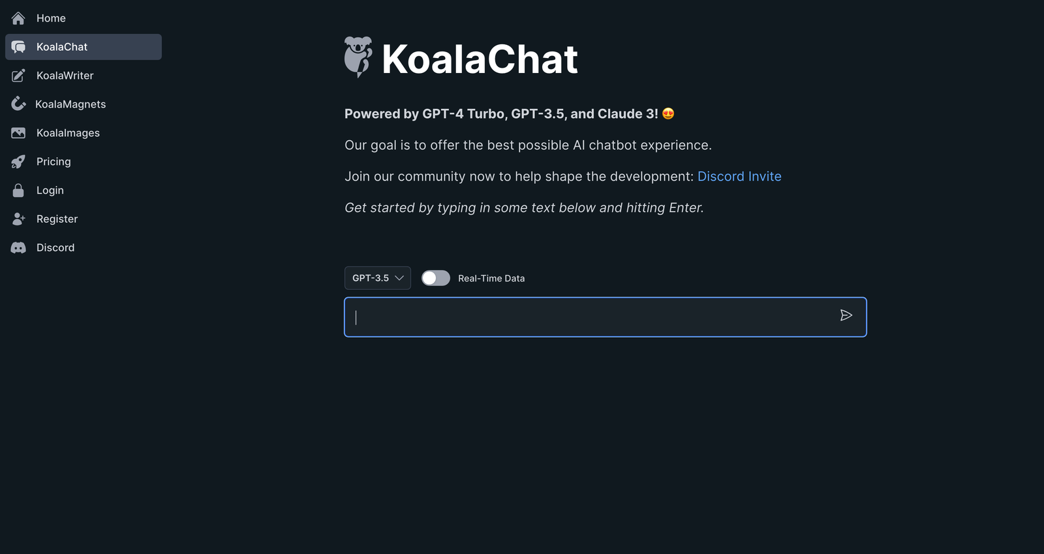Click the Login padlock icon
1044x554 pixels.
(x=18, y=190)
